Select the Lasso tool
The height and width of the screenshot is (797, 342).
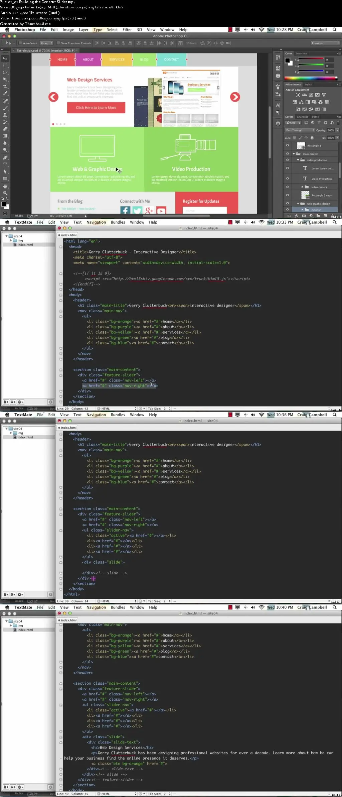(x=5, y=72)
